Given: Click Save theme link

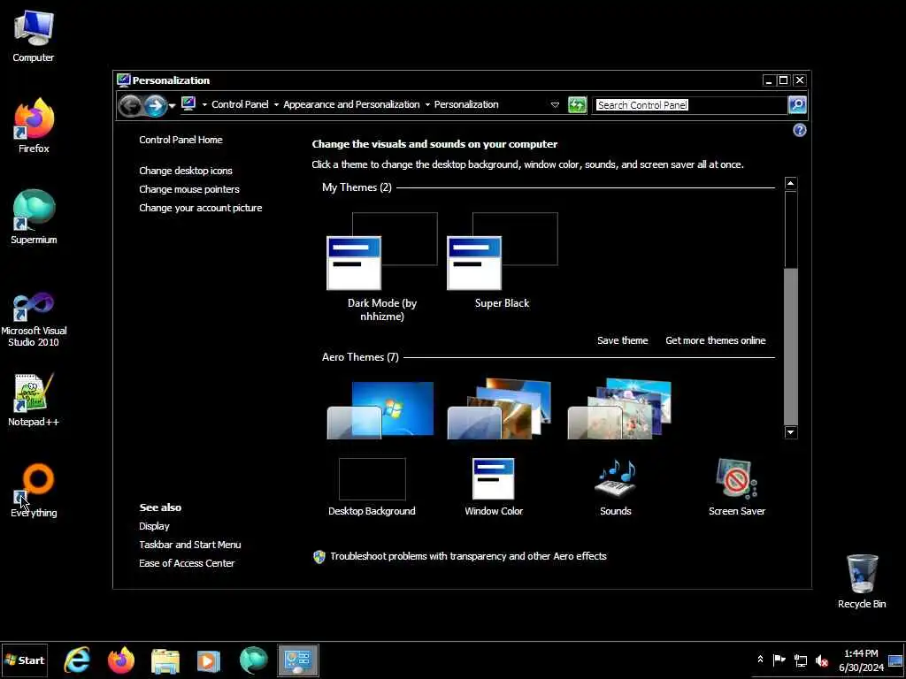Looking at the screenshot, I should tap(622, 340).
